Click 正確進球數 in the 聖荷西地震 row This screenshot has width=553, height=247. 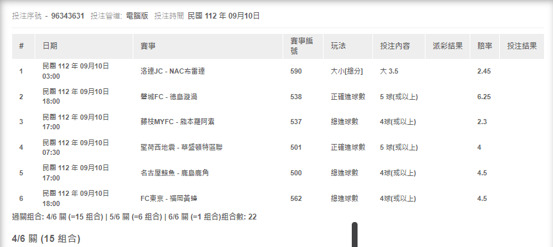(x=348, y=147)
